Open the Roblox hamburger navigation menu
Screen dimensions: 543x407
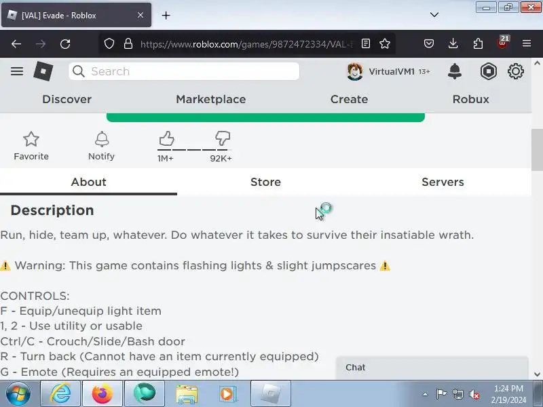click(x=16, y=71)
